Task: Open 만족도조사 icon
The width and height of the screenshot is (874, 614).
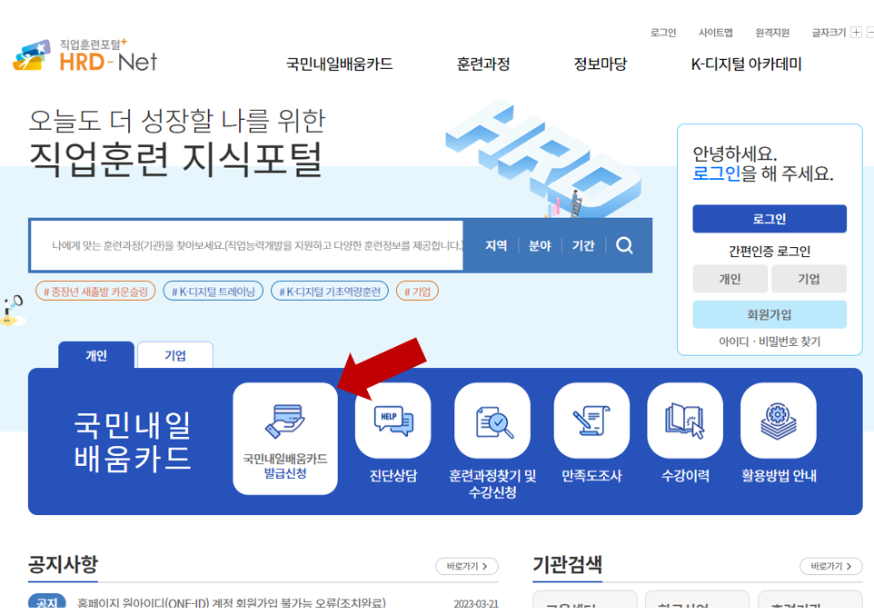Action: (591, 421)
